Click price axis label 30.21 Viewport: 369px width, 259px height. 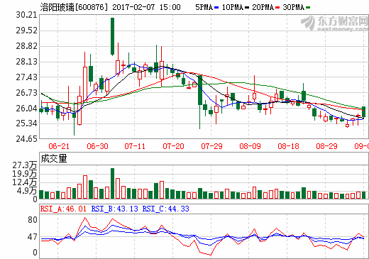(27, 15)
